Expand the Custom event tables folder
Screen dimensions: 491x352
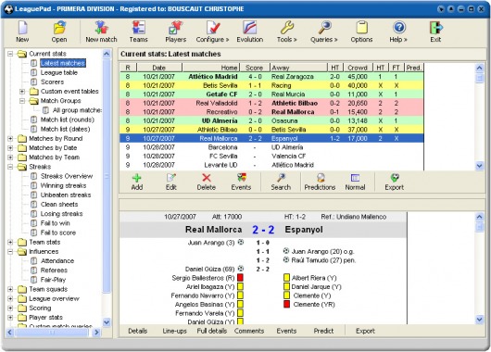[22, 92]
